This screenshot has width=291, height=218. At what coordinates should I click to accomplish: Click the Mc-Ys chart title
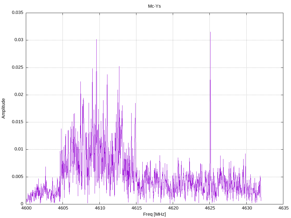(154, 6)
